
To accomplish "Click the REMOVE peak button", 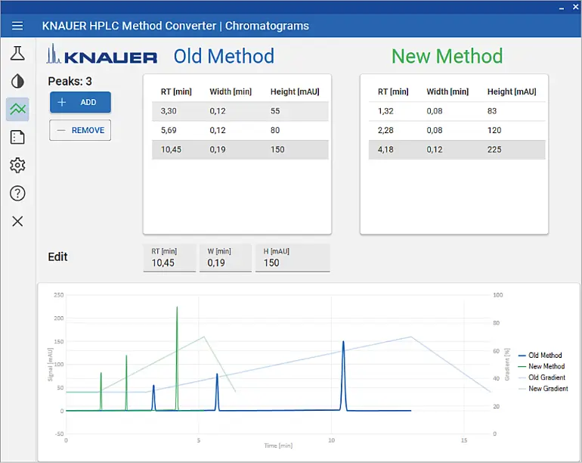I will [x=80, y=130].
